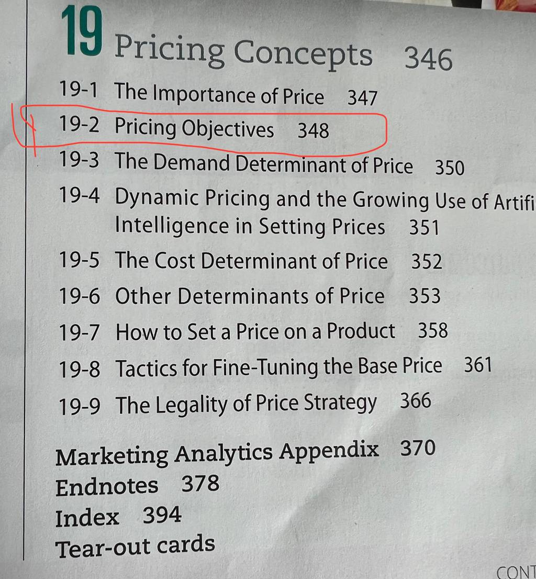Viewport: 536px width, 579px height.
Task: Click Intelligence in Setting Prices line
Action: tap(250, 226)
